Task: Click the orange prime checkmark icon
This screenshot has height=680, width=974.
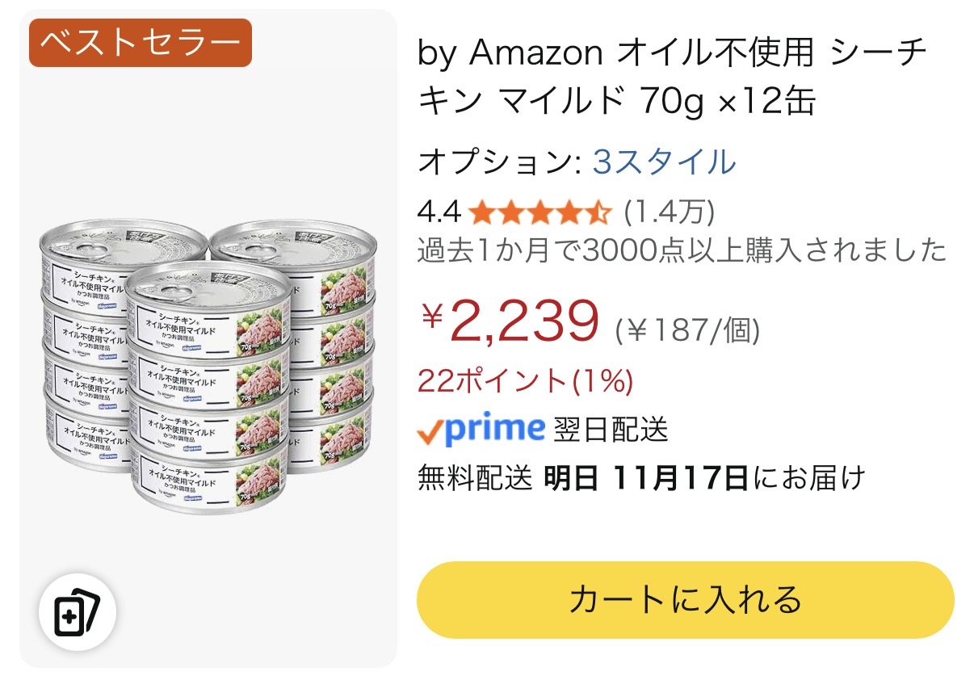Action: (430, 433)
